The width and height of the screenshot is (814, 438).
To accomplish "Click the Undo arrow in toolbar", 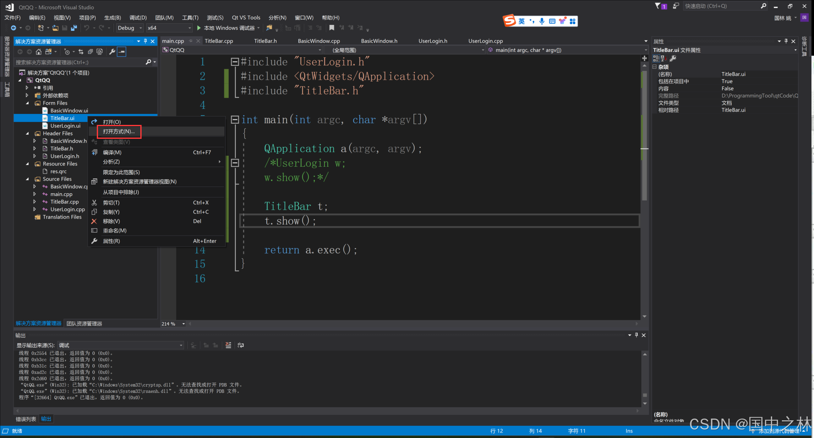I will (87, 28).
